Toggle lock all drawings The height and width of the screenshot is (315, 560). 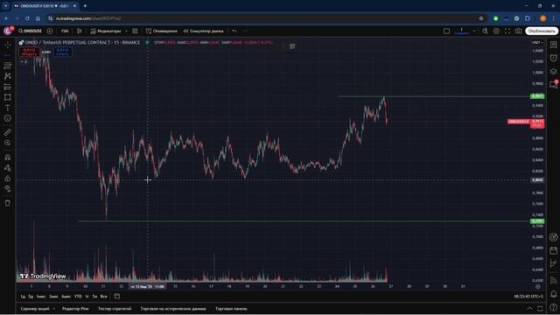point(8,178)
